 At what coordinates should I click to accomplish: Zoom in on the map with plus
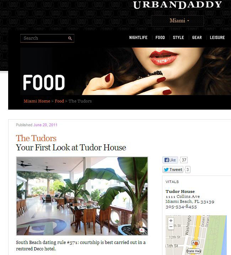point(171,221)
